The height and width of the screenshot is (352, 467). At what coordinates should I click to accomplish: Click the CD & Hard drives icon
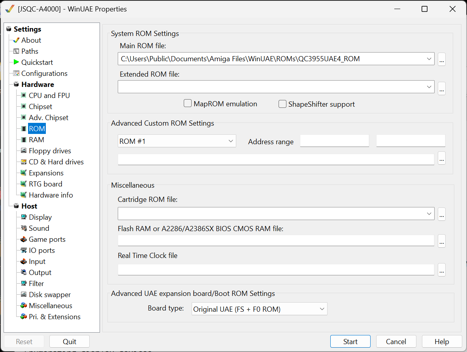click(24, 162)
